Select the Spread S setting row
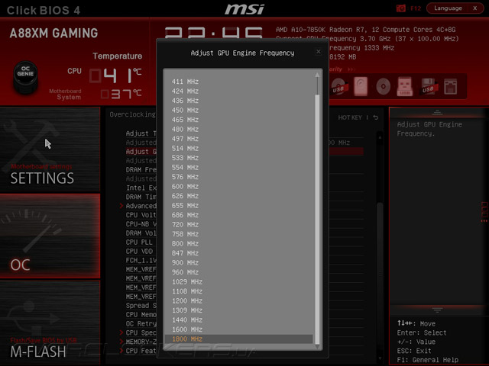 (141, 306)
